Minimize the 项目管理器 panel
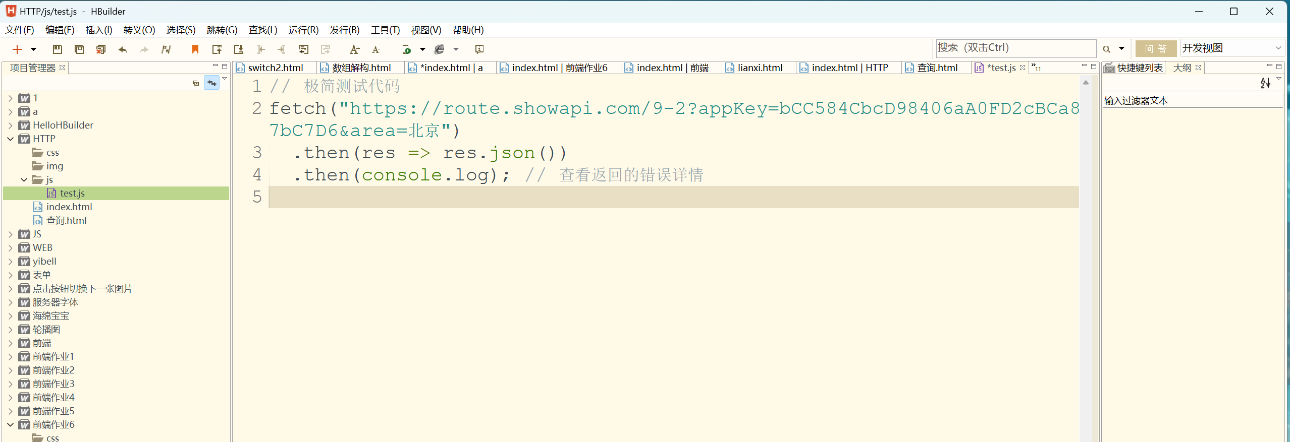 pyautogui.click(x=216, y=66)
